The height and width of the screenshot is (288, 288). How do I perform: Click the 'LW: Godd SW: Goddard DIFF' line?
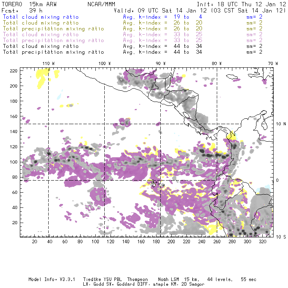point(115,284)
